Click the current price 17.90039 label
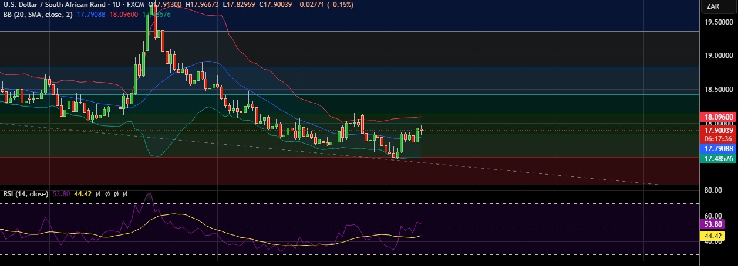The width and height of the screenshot is (738, 266). click(719, 131)
